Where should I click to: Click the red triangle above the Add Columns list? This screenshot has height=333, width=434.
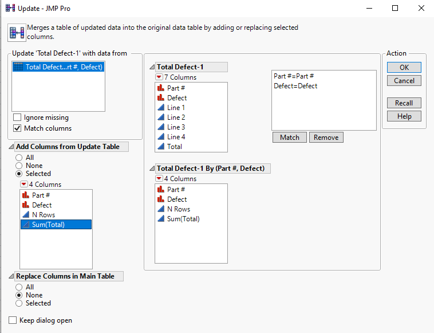click(x=24, y=185)
